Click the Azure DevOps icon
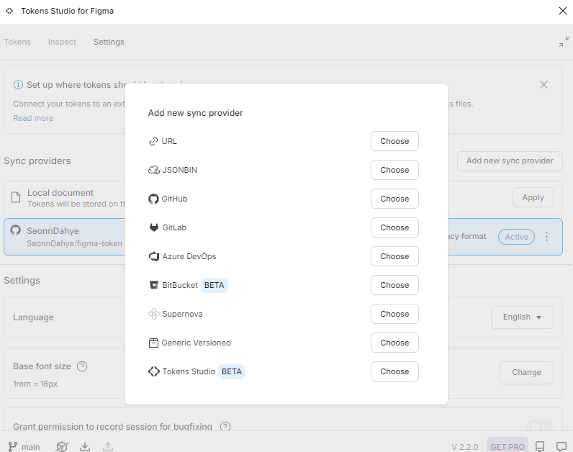Image resolution: width=573 pixels, height=452 pixels. tap(153, 256)
